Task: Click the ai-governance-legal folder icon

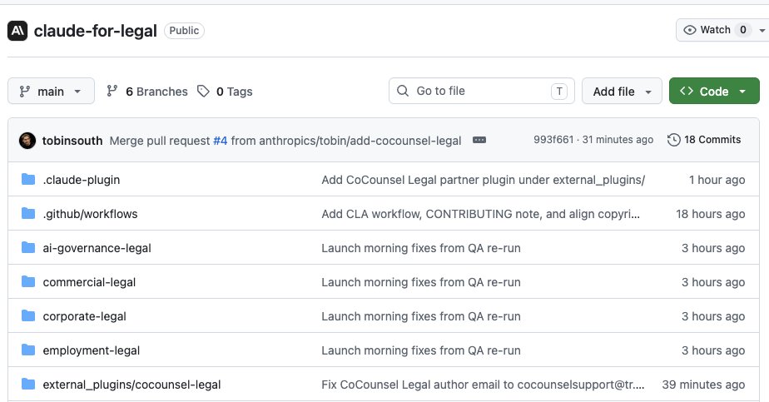Action: [28, 248]
